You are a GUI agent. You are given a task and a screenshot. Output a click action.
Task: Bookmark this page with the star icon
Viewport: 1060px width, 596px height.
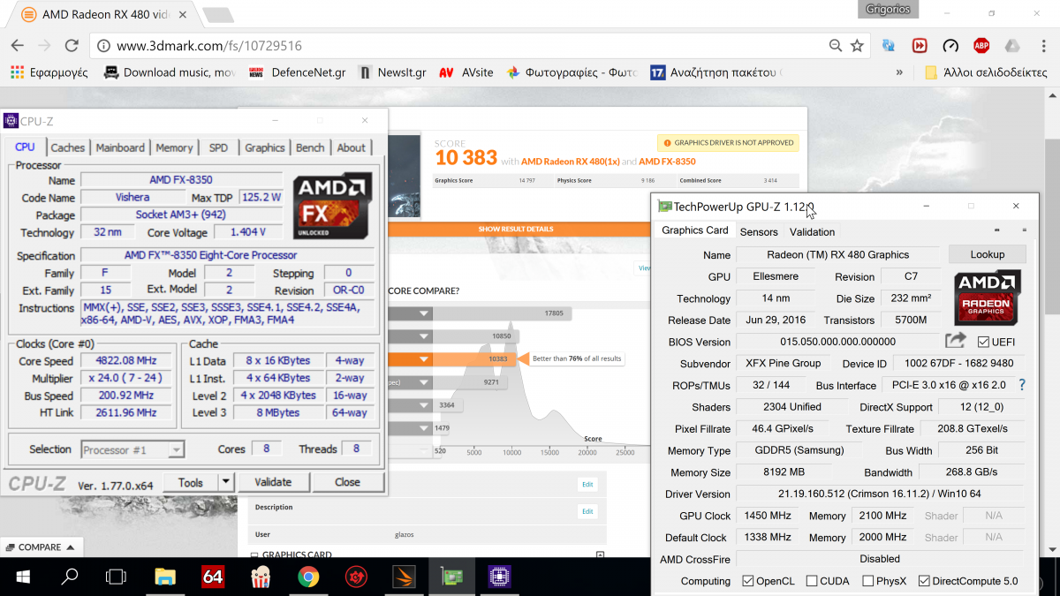pos(857,46)
